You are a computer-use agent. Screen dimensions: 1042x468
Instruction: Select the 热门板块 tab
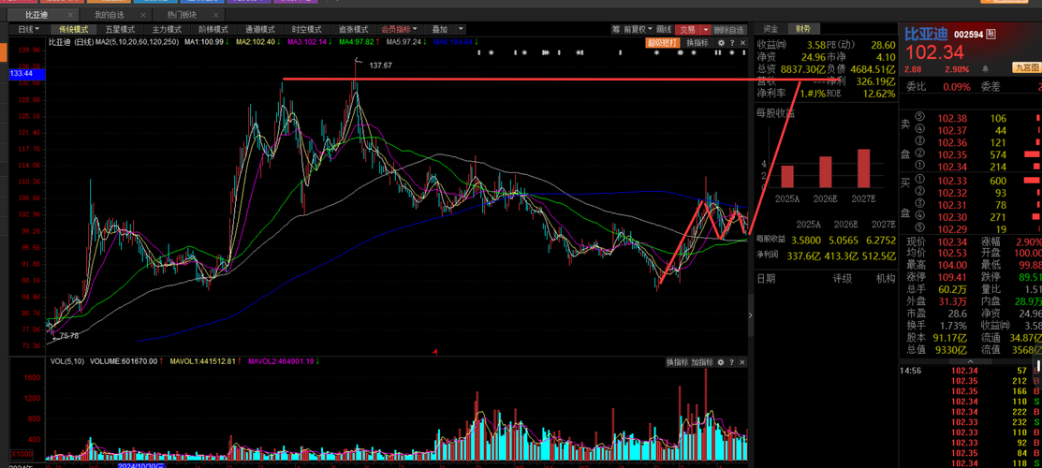tap(180, 14)
